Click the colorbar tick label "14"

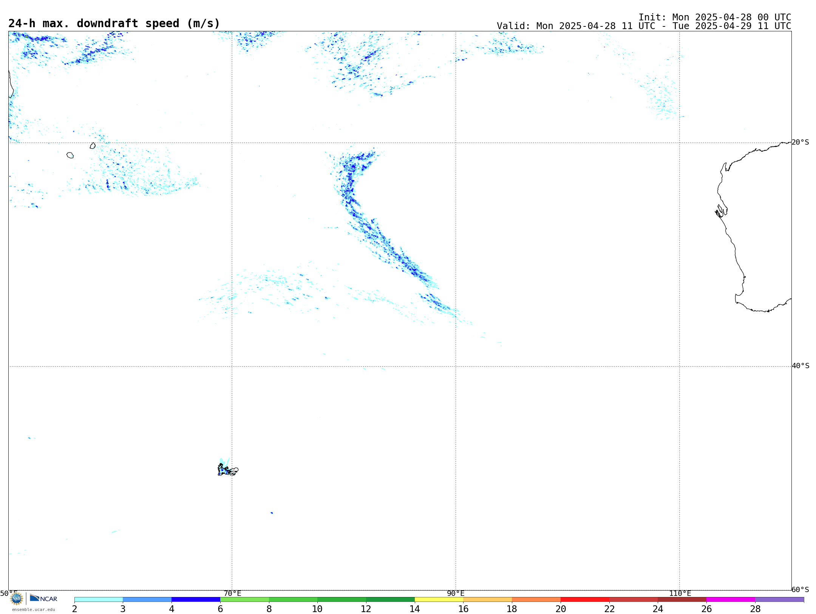pos(415,609)
